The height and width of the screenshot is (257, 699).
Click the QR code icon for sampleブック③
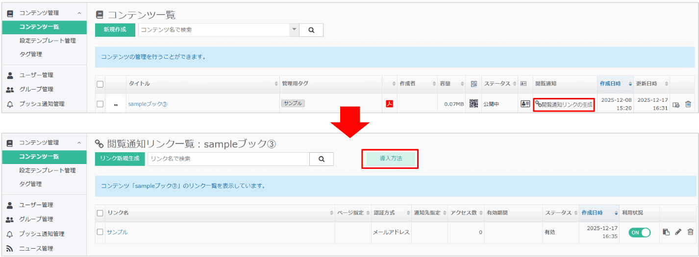click(x=474, y=103)
